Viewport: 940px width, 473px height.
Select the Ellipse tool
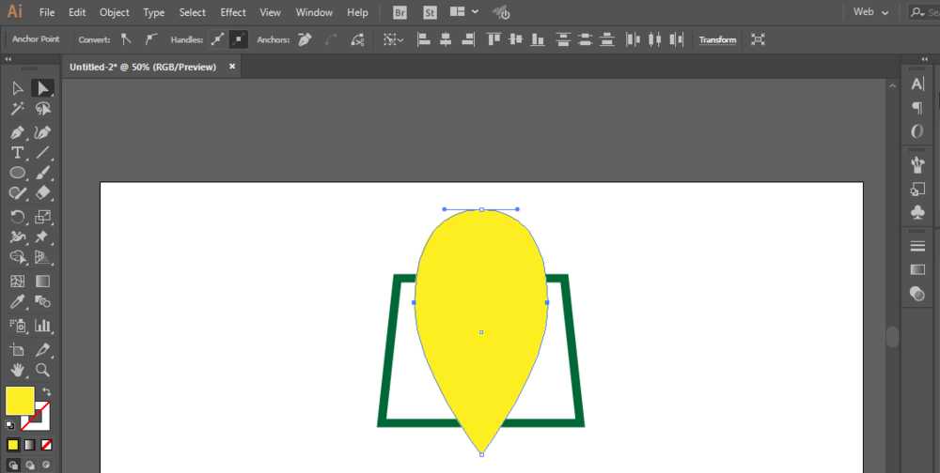click(x=17, y=173)
